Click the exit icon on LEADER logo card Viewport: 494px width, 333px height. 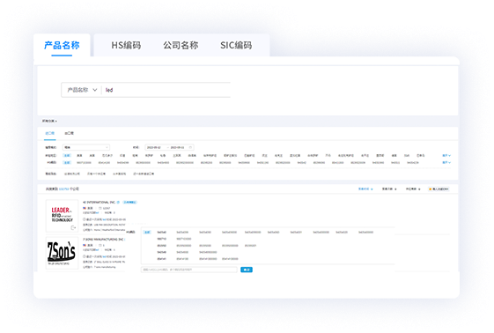coord(73,228)
